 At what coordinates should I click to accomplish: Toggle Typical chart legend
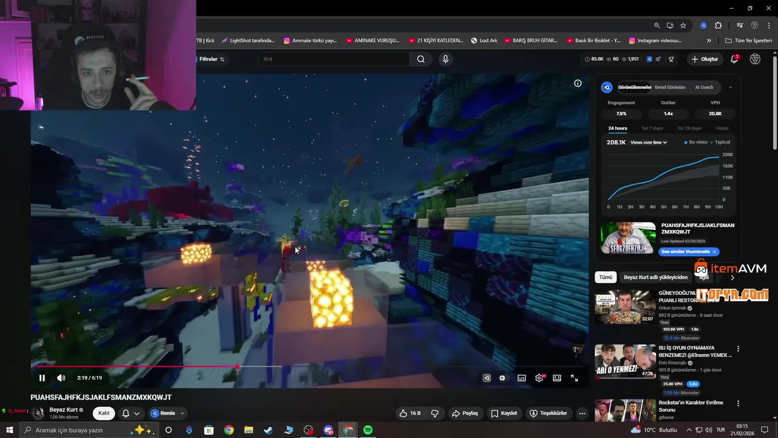(720, 142)
